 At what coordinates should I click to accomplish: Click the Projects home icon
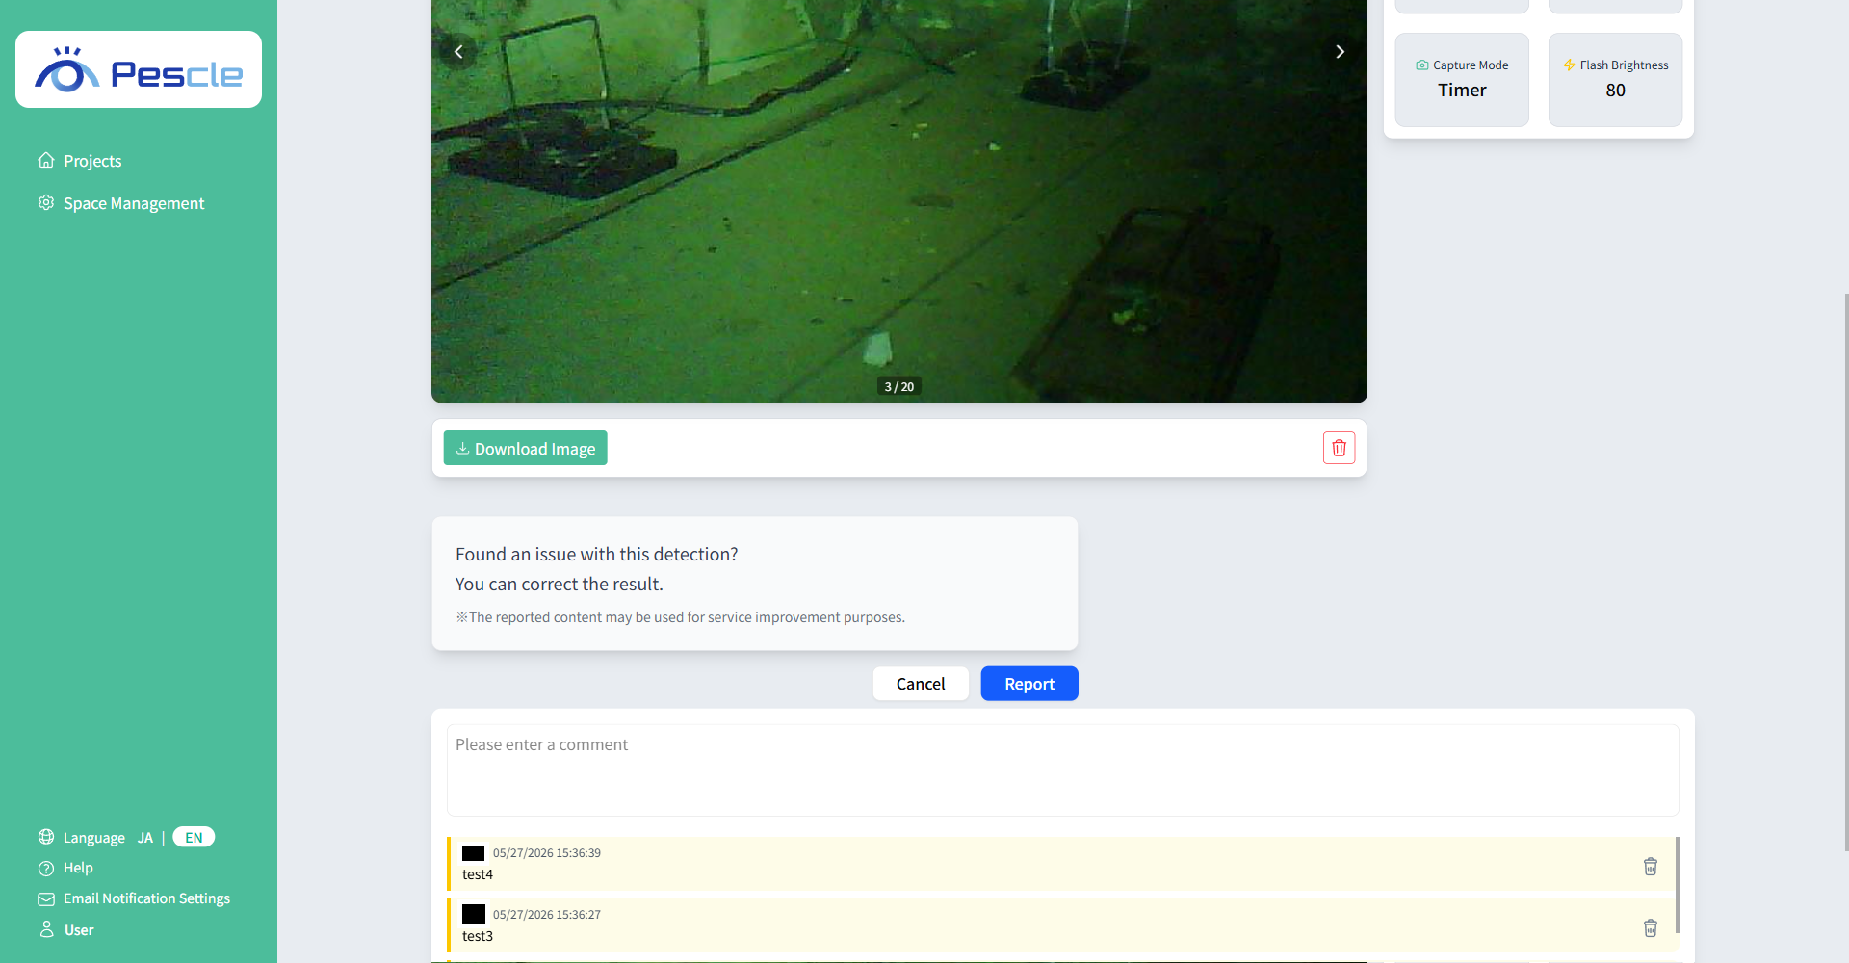tap(46, 160)
